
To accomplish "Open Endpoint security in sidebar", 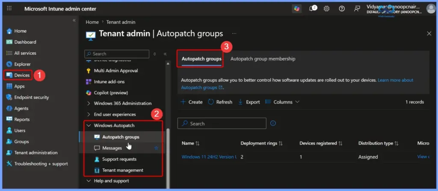I will click(28, 97).
